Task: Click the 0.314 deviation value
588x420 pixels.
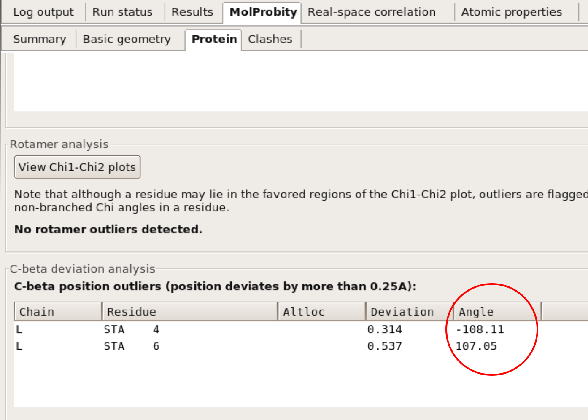Action: pyautogui.click(x=384, y=329)
